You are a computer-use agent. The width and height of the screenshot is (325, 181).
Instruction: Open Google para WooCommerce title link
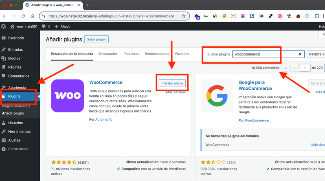pos(255,85)
